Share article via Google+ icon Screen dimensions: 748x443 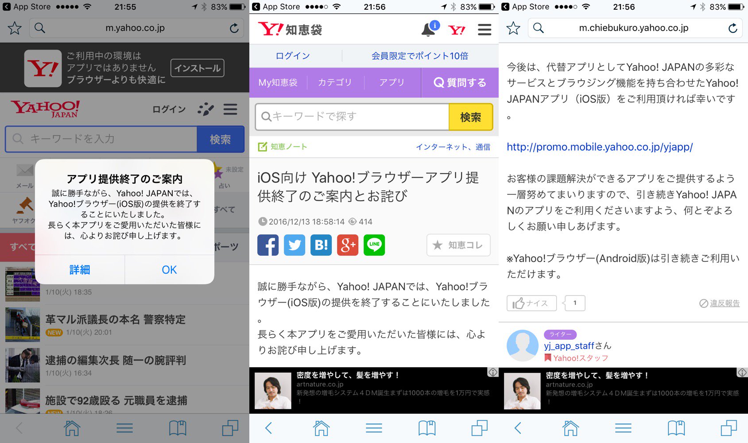click(348, 245)
